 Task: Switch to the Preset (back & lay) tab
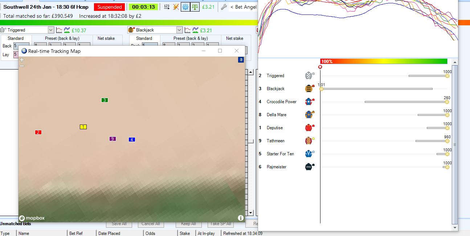[62, 38]
